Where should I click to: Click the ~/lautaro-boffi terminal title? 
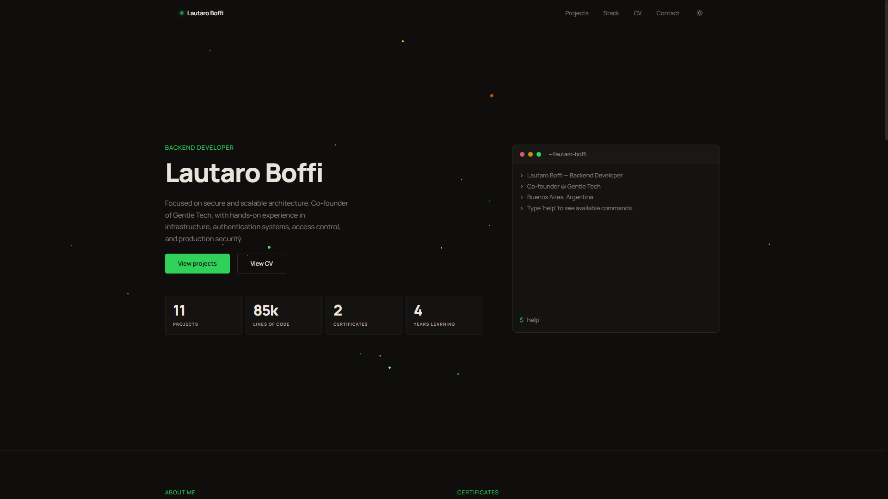pyautogui.click(x=567, y=154)
